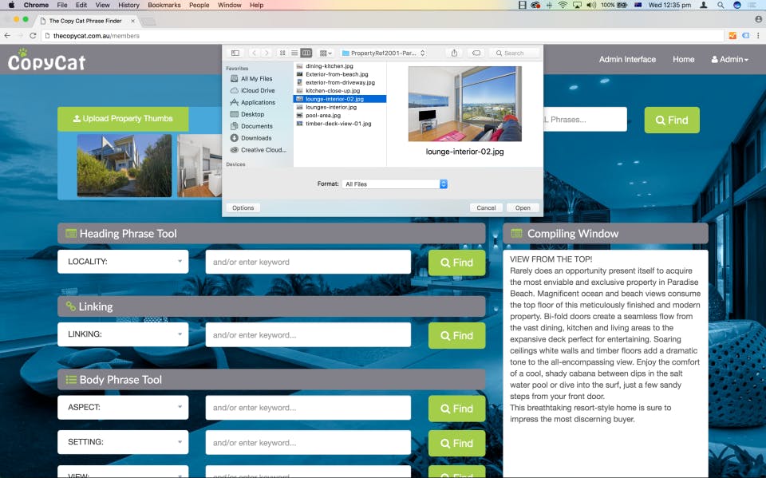Open Chrome three-dot menu
The width and height of the screenshot is (766, 478).
click(x=758, y=36)
